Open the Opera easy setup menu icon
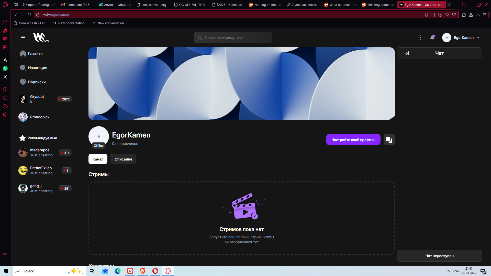 coord(485,15)
